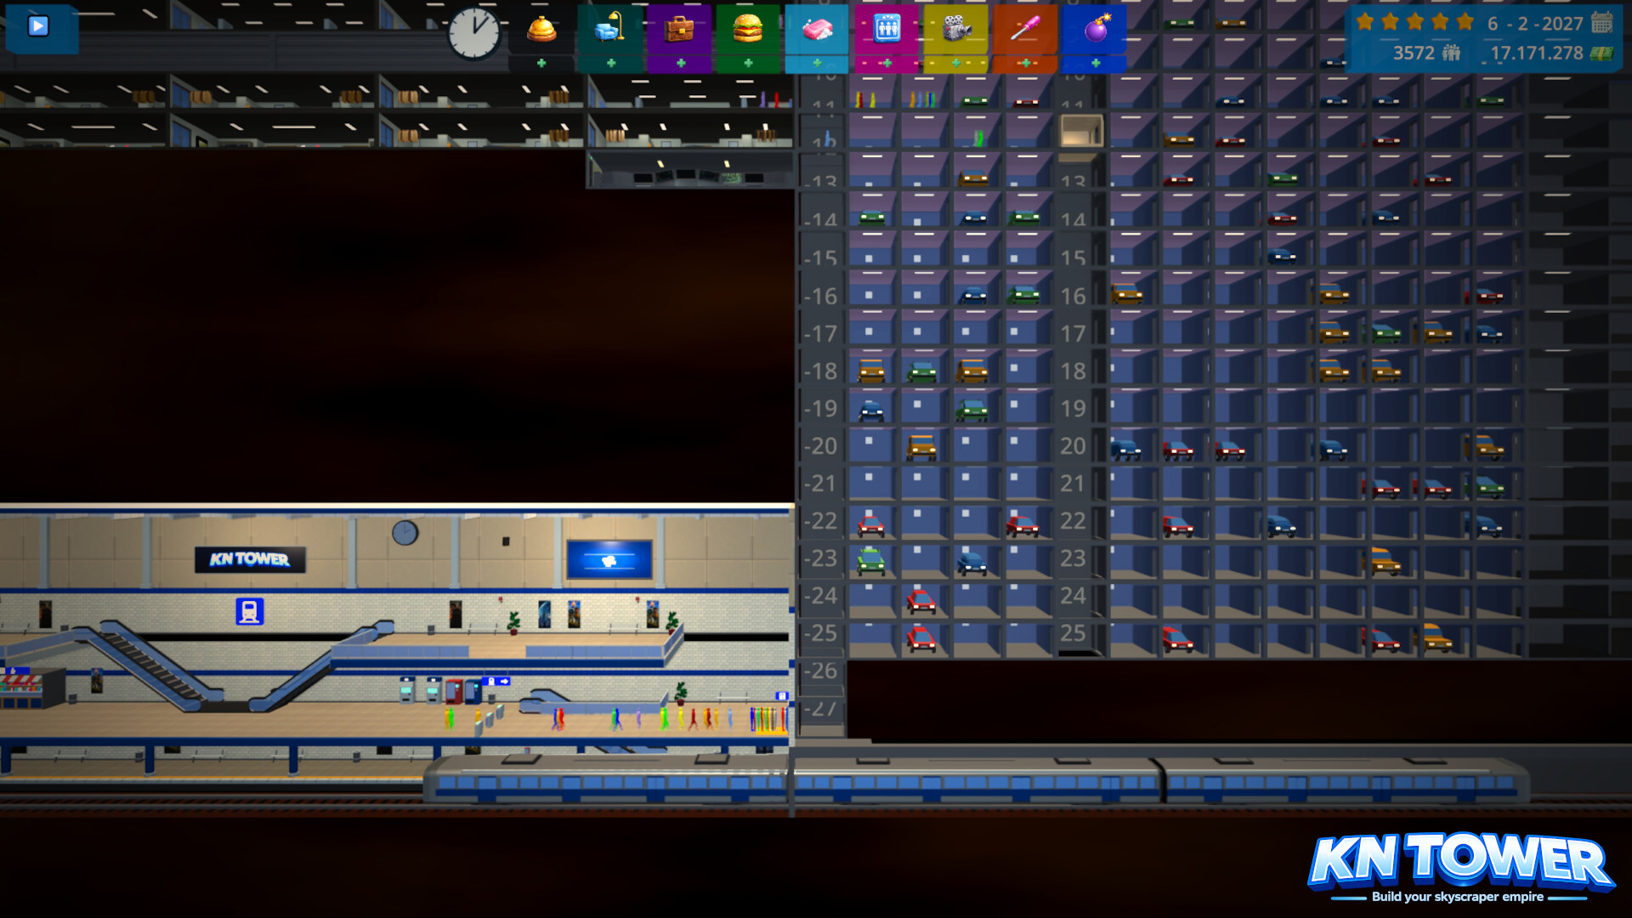Click the KN TOWER sign in station
The image size is (1632, 918).
coord(250,559)
